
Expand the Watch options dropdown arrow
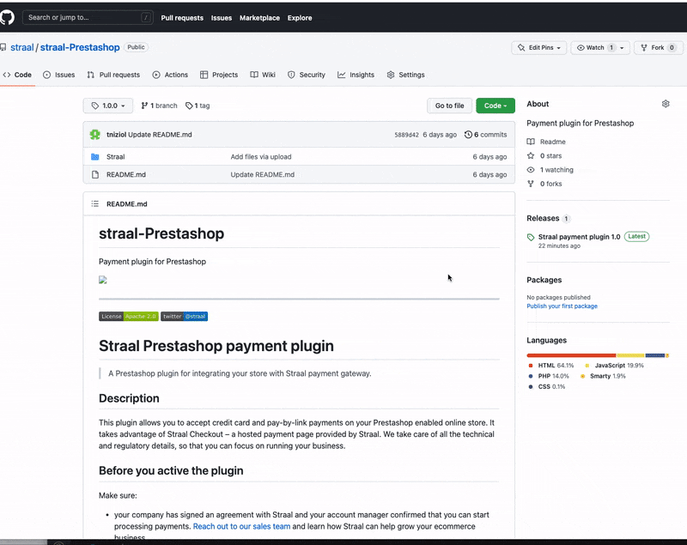[x=622, y=48]
